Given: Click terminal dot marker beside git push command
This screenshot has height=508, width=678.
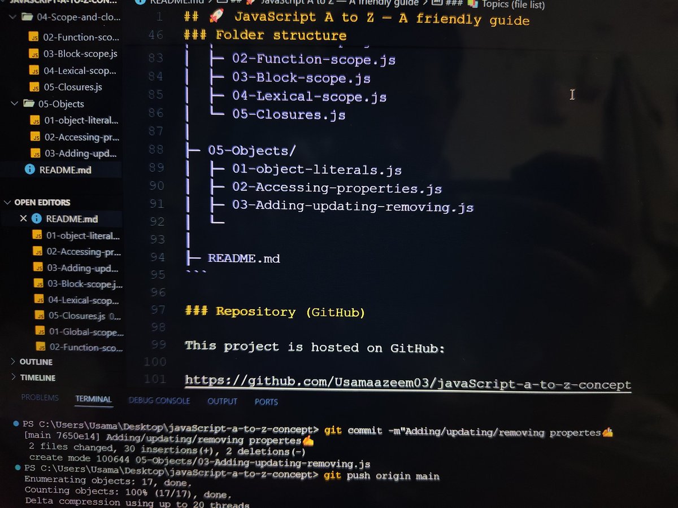Looking at the screenshot, I should click(x=18, y=468).
